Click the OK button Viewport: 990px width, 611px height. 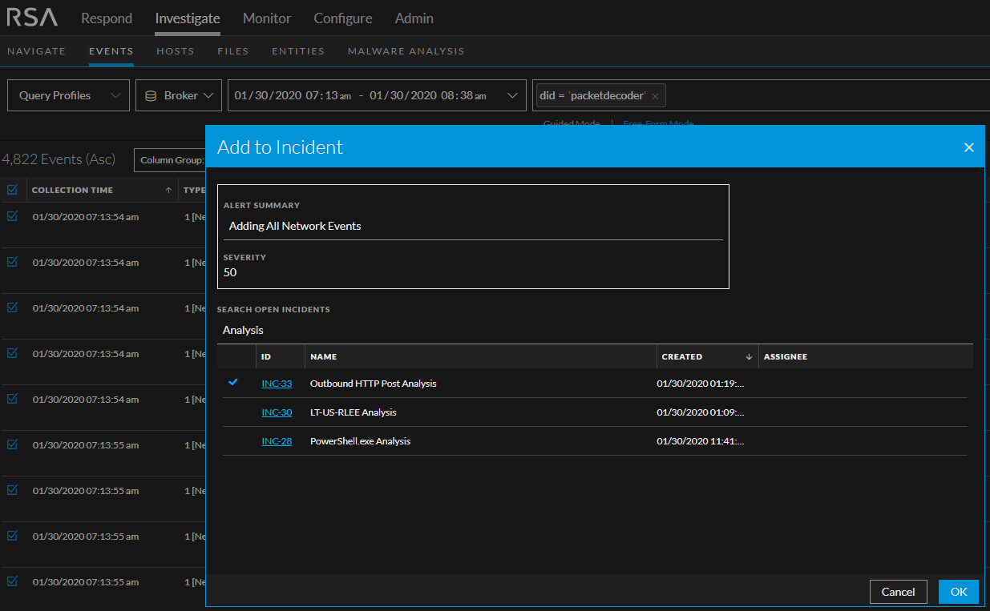pyautogui.click(x=958, y=592)
